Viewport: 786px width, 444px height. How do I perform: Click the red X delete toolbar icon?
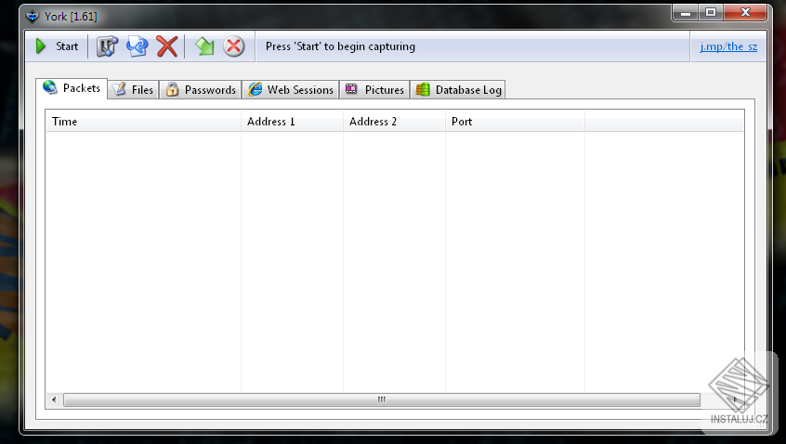(167, 46)
